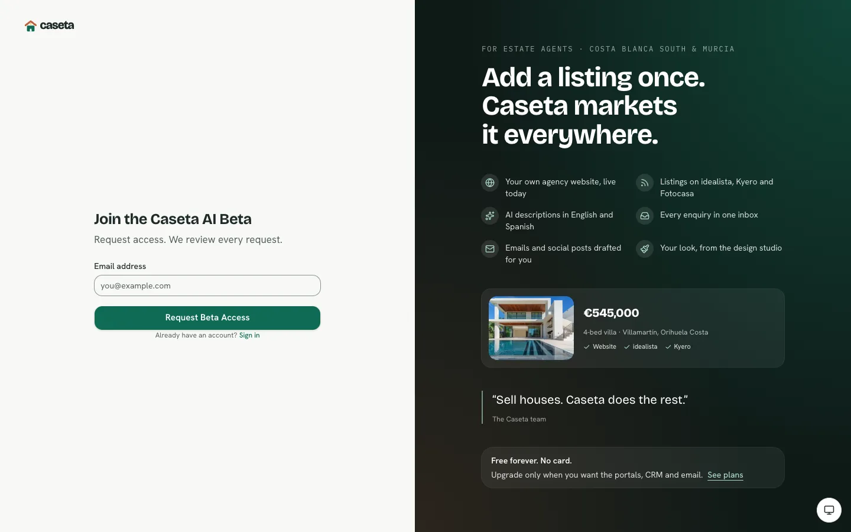Click the checkmark icon next to Website
This screenshot has height=532, width=851.
[587, 347]
